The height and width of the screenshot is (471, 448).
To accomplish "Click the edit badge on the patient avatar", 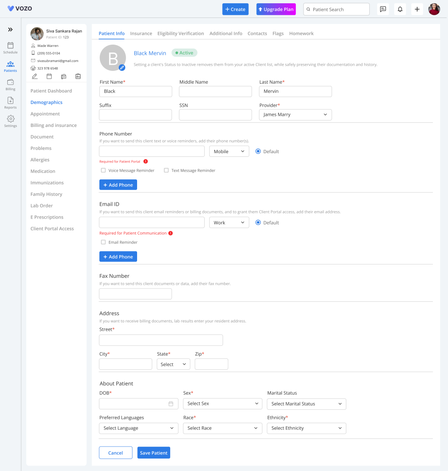I will point(122,68).
